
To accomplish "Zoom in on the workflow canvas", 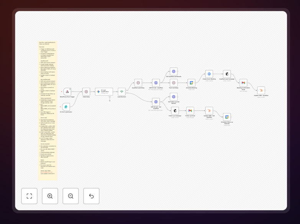I will [50, 196].
